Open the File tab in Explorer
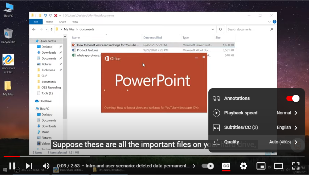 (x=36, y=22)
